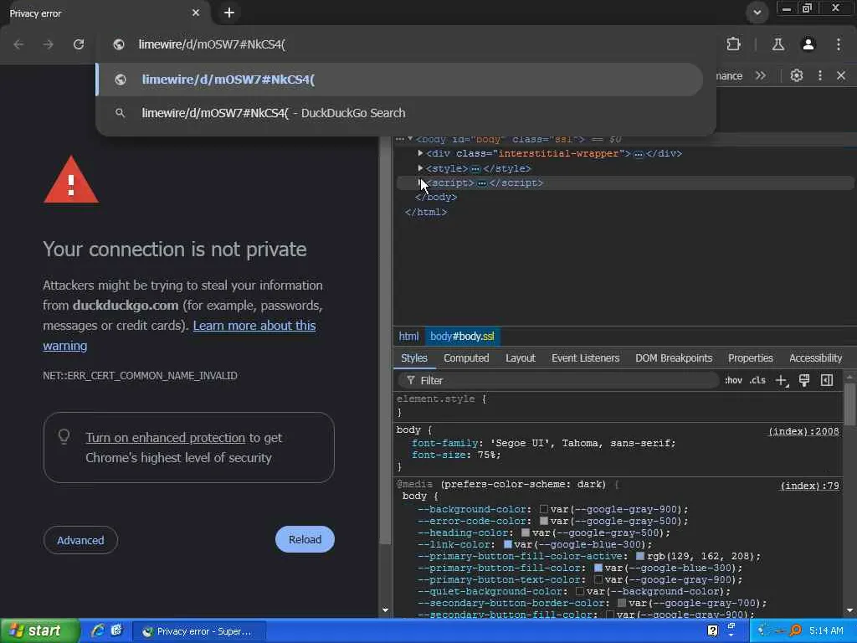The height and width of the screenshot is (643, 857).
Task: Click the font-size 75% value
Action: pyautogui.click(x=486, y=455)
